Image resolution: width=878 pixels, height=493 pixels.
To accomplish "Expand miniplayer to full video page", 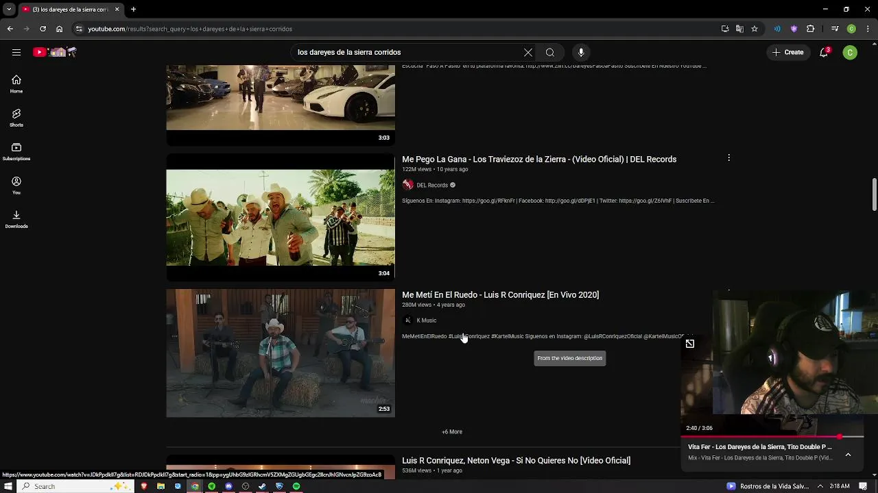I will coord(690,344).
